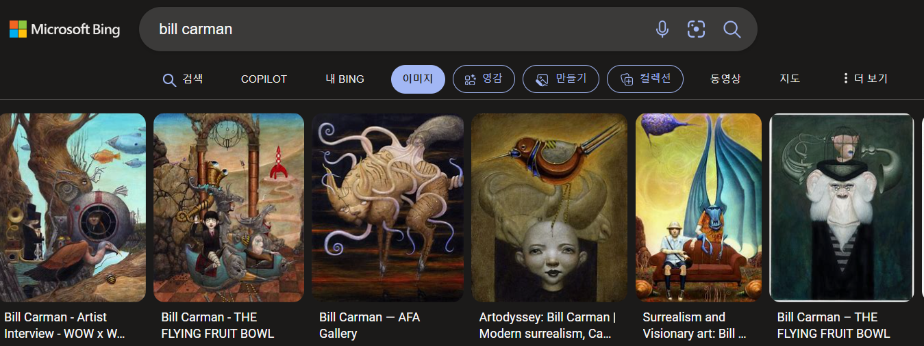Select the 검색 web search tab

[x=182, y=79]
